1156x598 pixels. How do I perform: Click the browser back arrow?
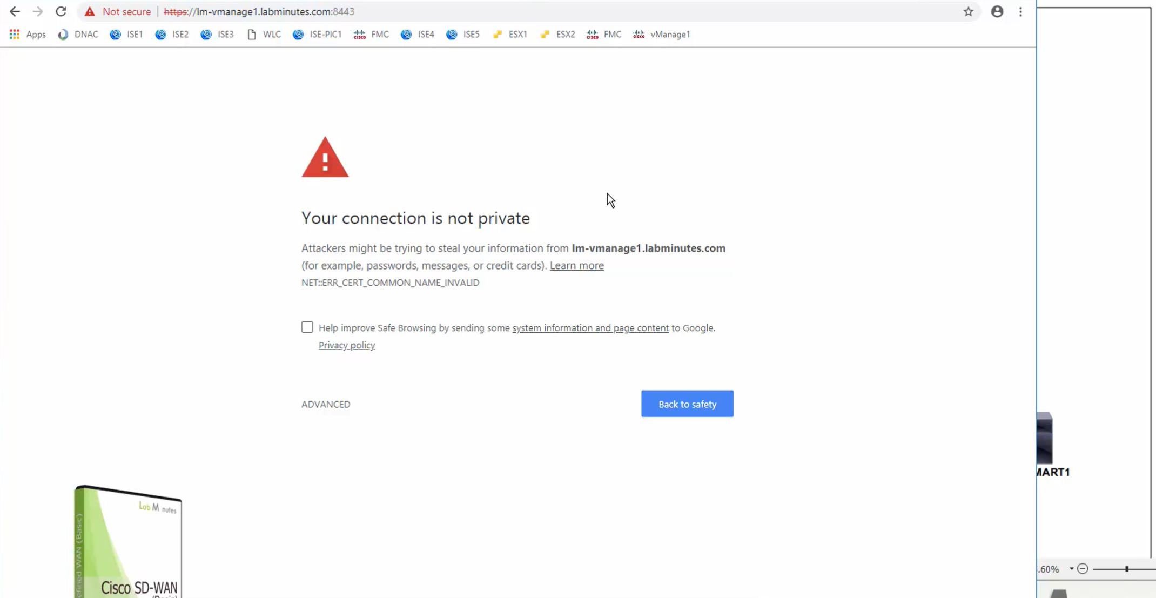click(15, 11)
